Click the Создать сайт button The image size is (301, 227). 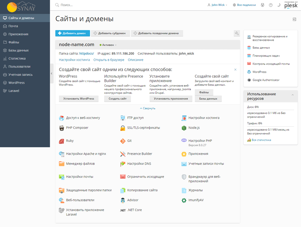(118, 99)
